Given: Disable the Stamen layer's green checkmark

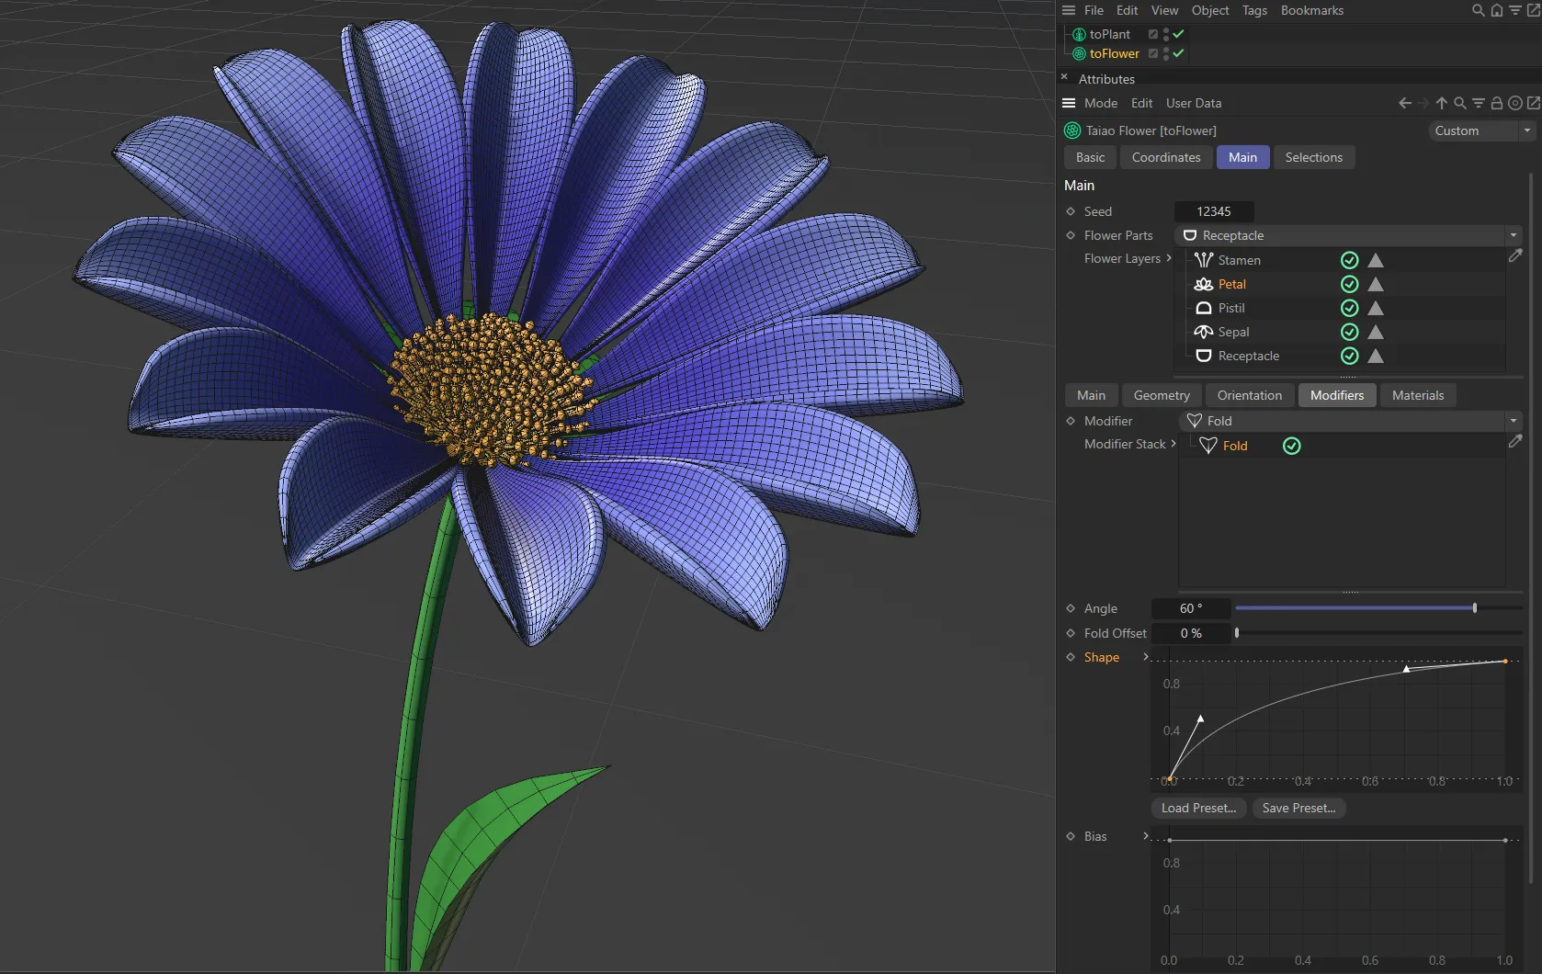Looking at the screenshot, I should (1349, 260).
